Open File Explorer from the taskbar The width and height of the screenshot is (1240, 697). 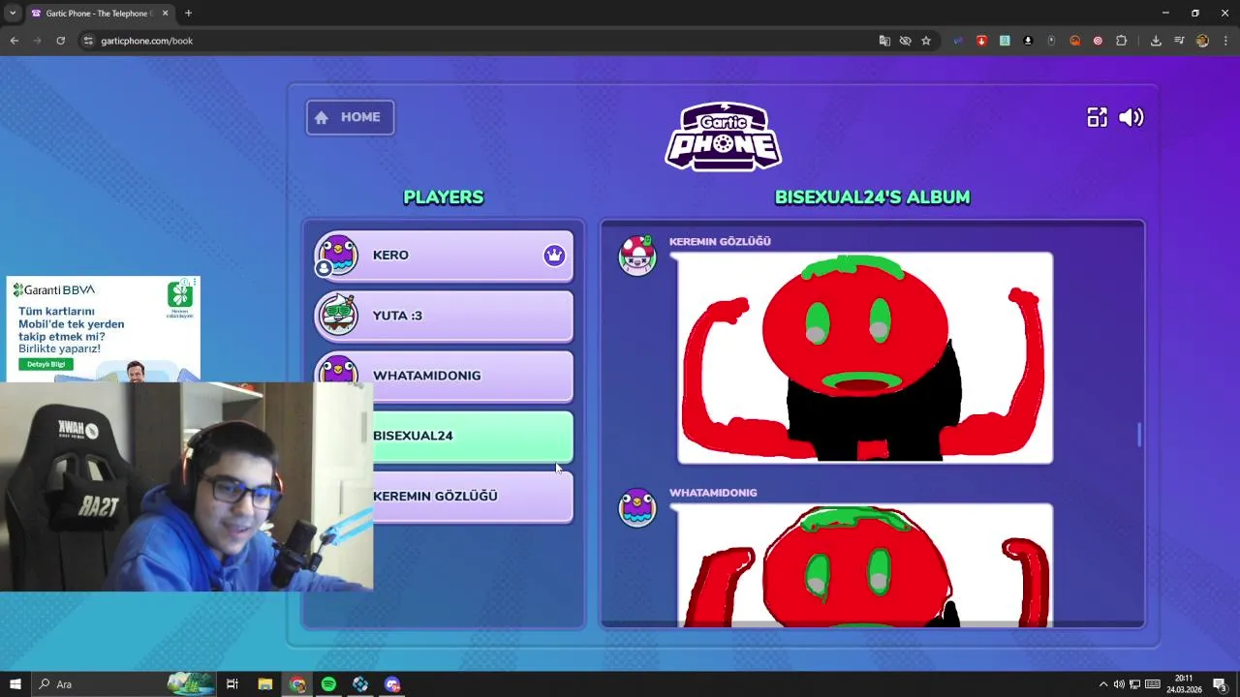click(x=264, y=684)
